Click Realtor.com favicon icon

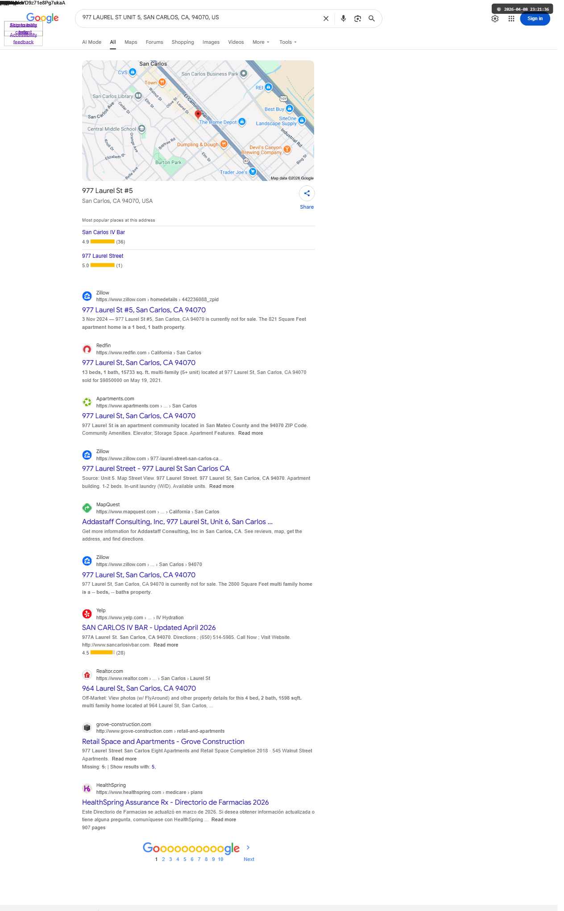87,675
